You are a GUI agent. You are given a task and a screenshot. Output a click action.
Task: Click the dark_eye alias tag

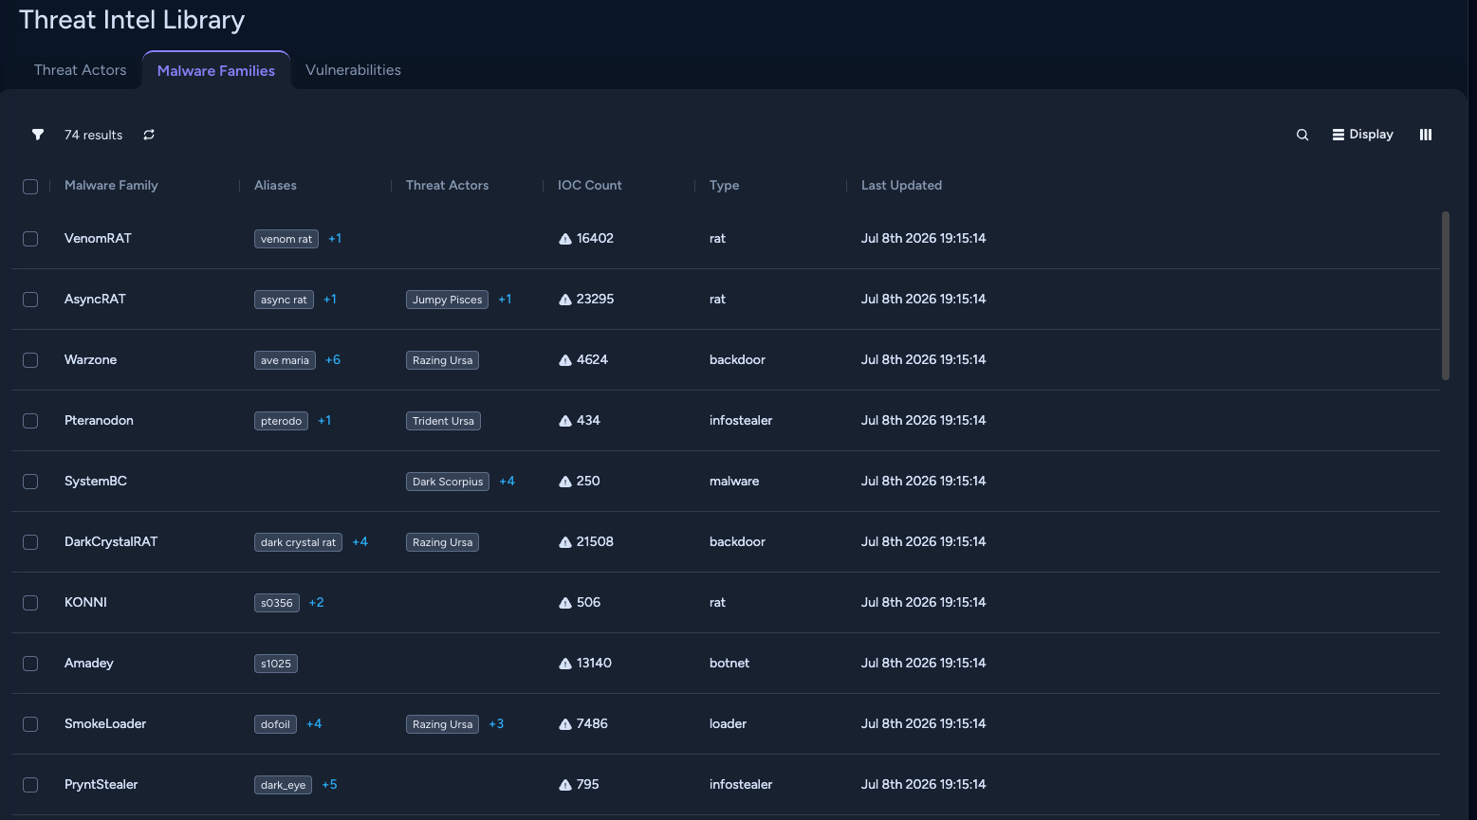click(x=284, y=785)
